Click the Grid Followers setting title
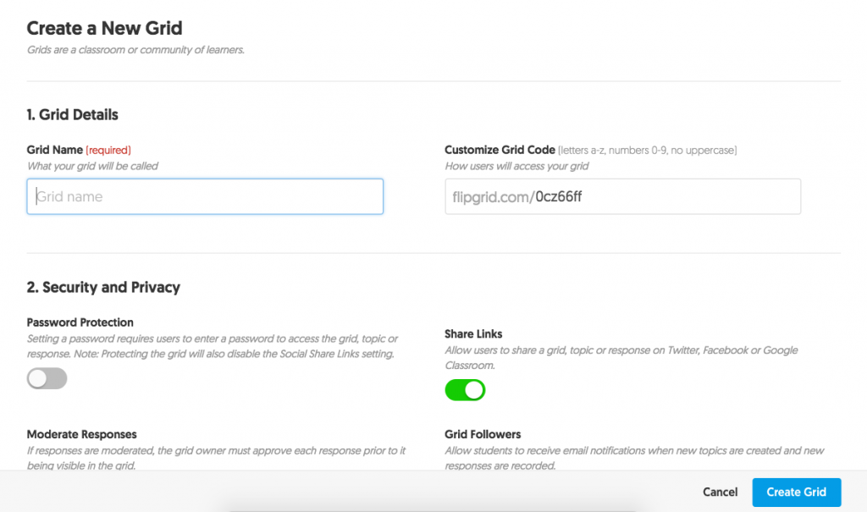867x512 pixels. pos(483,434)
